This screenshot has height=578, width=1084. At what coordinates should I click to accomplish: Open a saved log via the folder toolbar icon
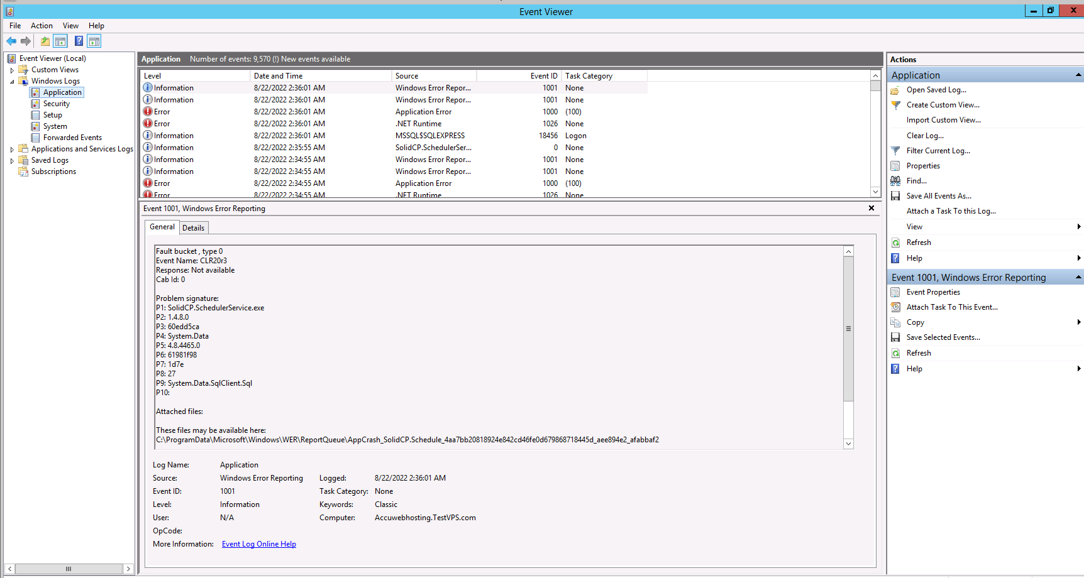45,41
